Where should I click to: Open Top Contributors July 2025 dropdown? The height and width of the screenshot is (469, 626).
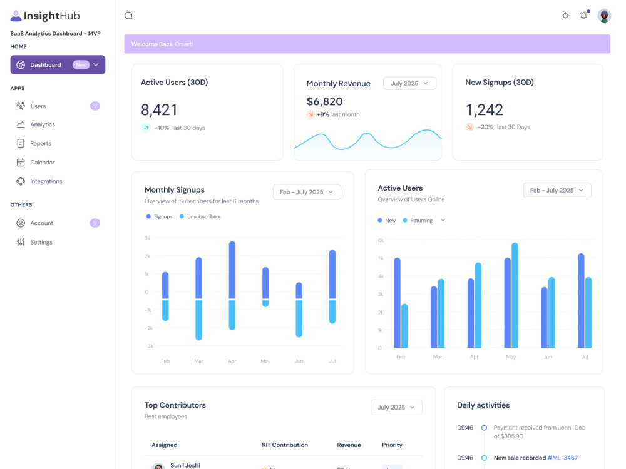click(396, 407)
